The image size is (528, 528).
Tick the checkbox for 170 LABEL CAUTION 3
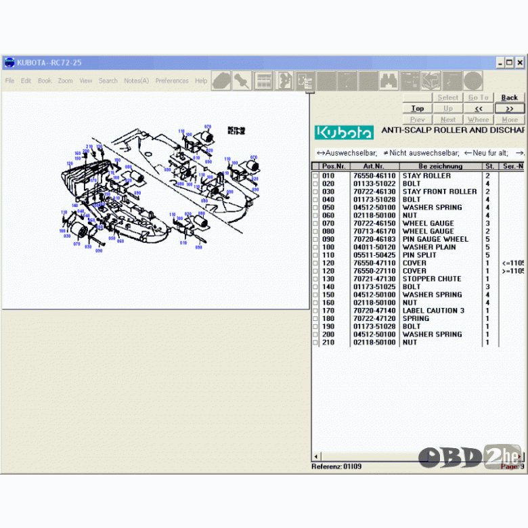315,311
